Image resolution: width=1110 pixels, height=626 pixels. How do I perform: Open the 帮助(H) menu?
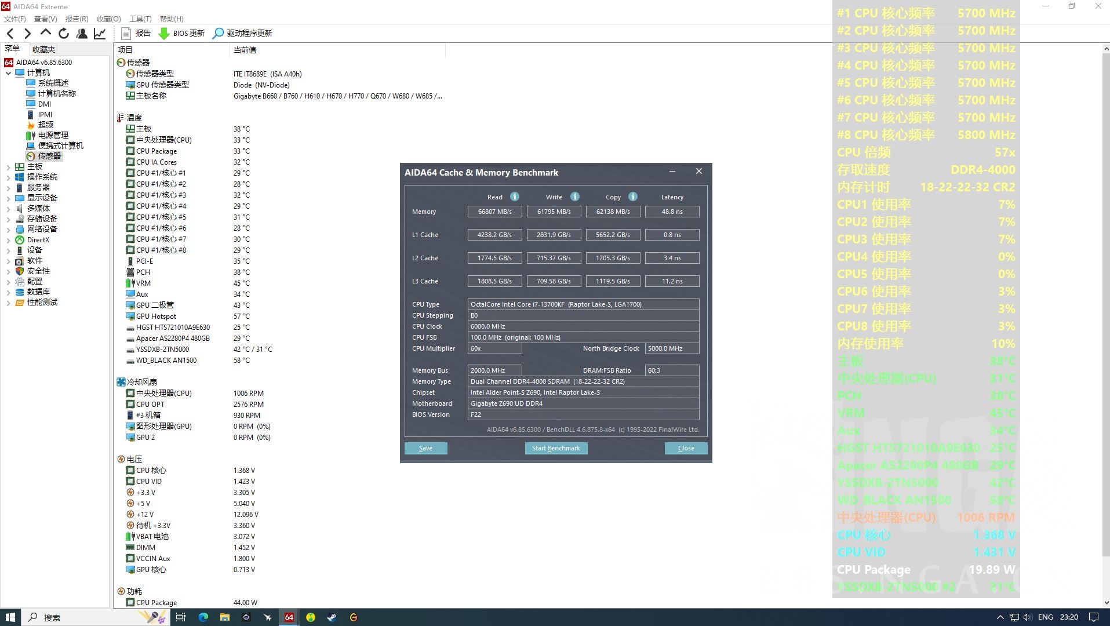point(172,19)
